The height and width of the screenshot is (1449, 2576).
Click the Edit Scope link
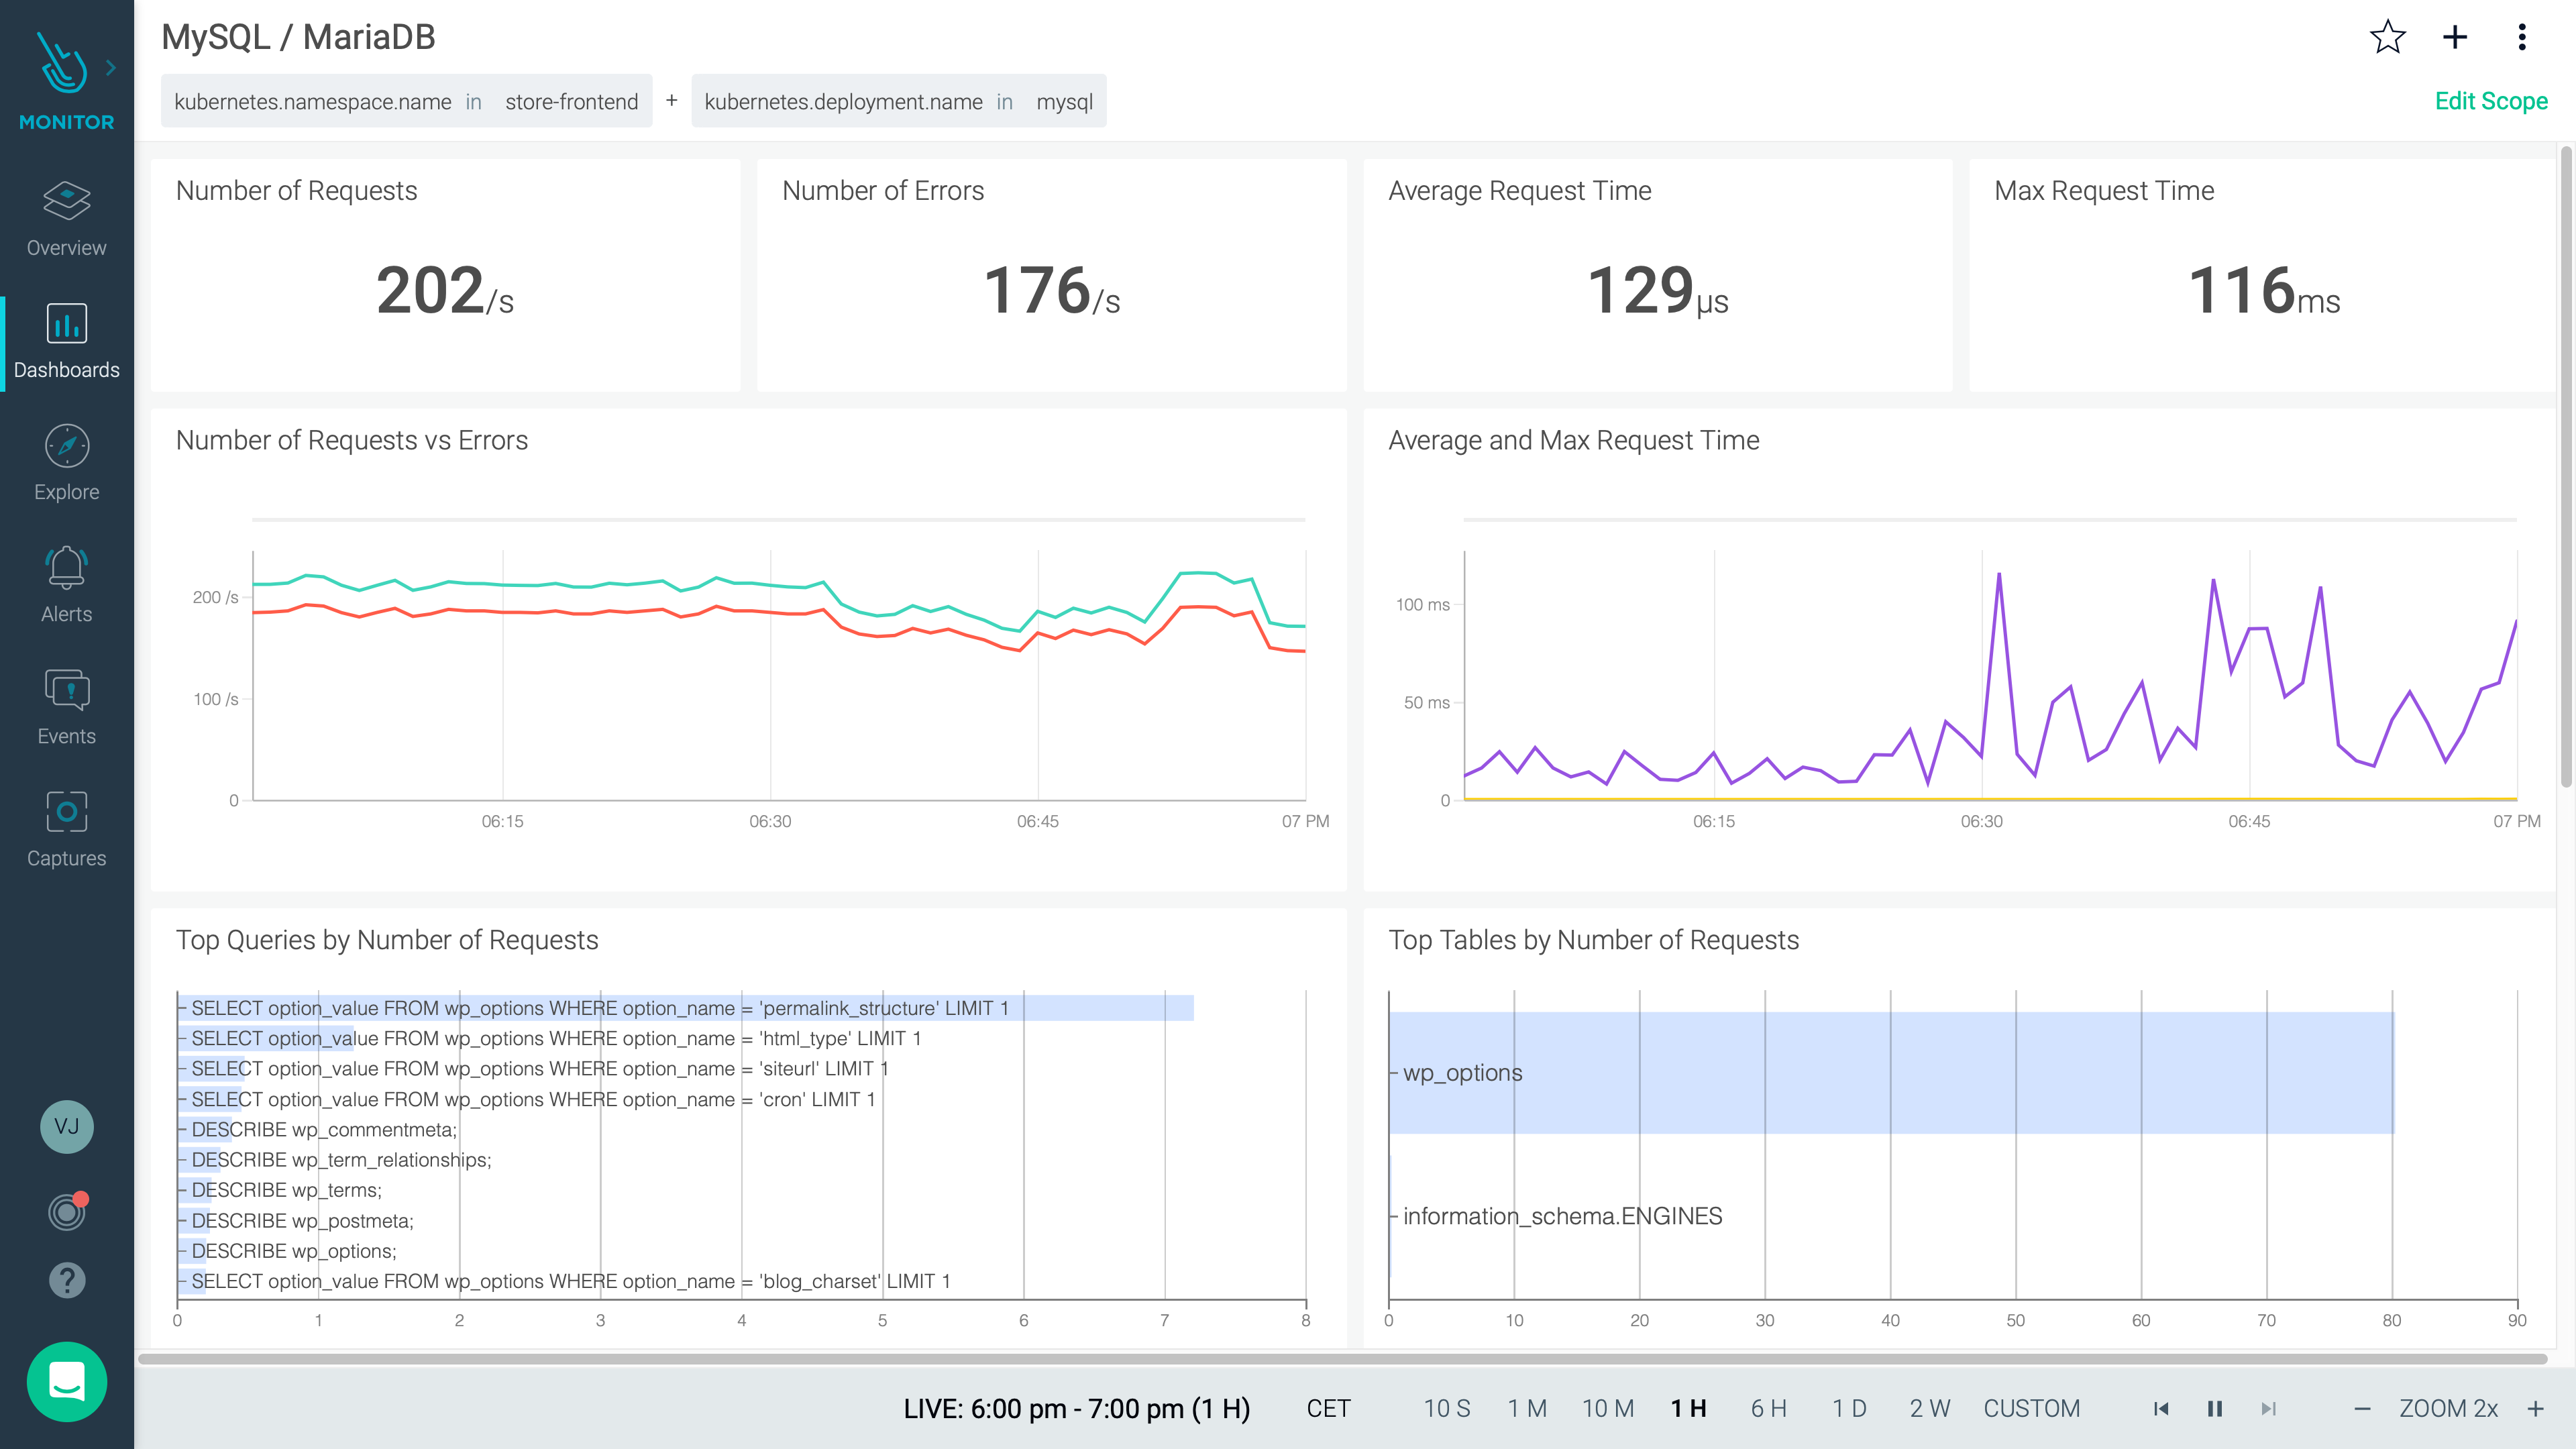(x=2490, y=101)
